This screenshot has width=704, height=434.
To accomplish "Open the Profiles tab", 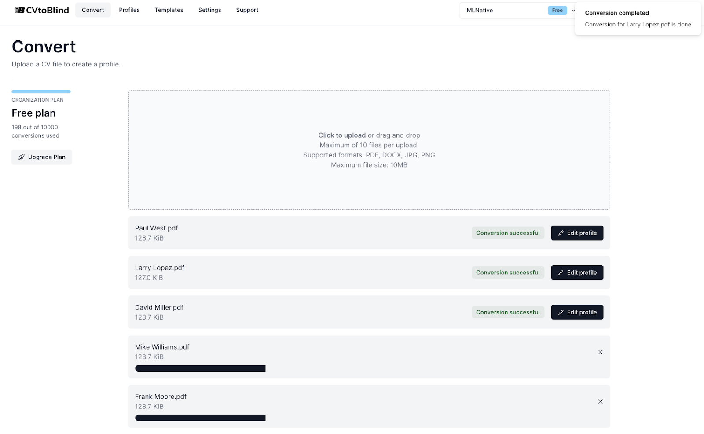I will pos(129,10).
